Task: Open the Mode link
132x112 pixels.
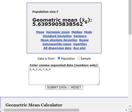Action: click(x=88, y=32)
